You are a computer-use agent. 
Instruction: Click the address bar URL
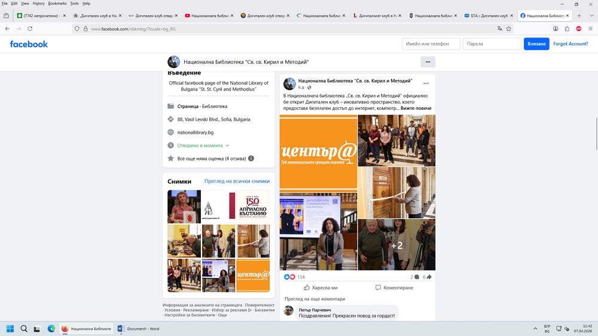133,29
